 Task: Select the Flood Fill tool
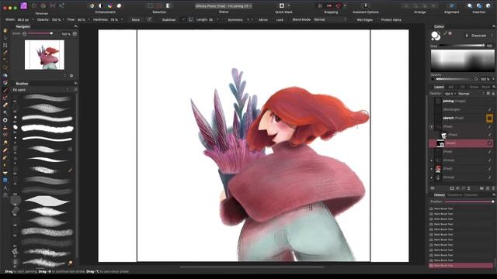[x=5, y=76]
